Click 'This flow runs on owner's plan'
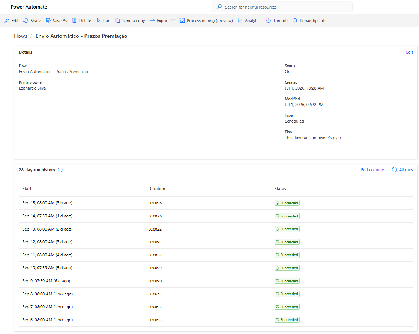Viewport: 419px width, 334px height. tap(312, 138)
